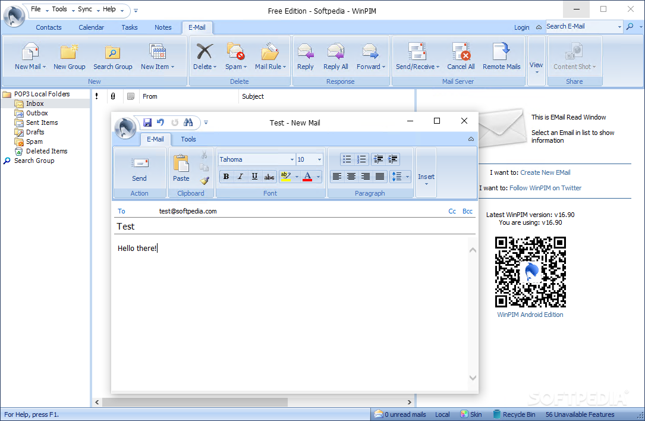
Task: Open the Mail Rule tool
Action: (270, 57)
